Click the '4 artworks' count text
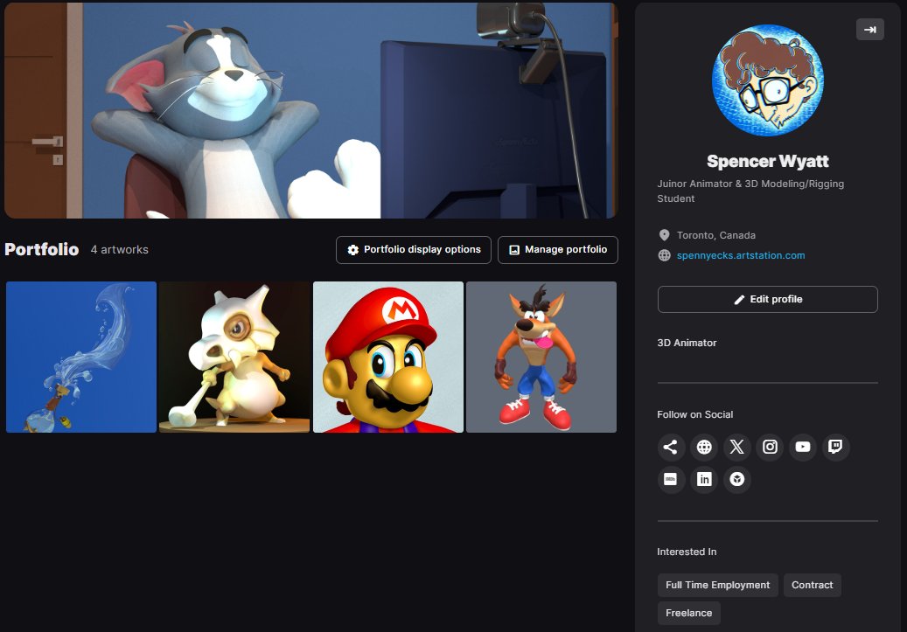The width and height of the screenshot is (907, 632). (x=120, y=250)
